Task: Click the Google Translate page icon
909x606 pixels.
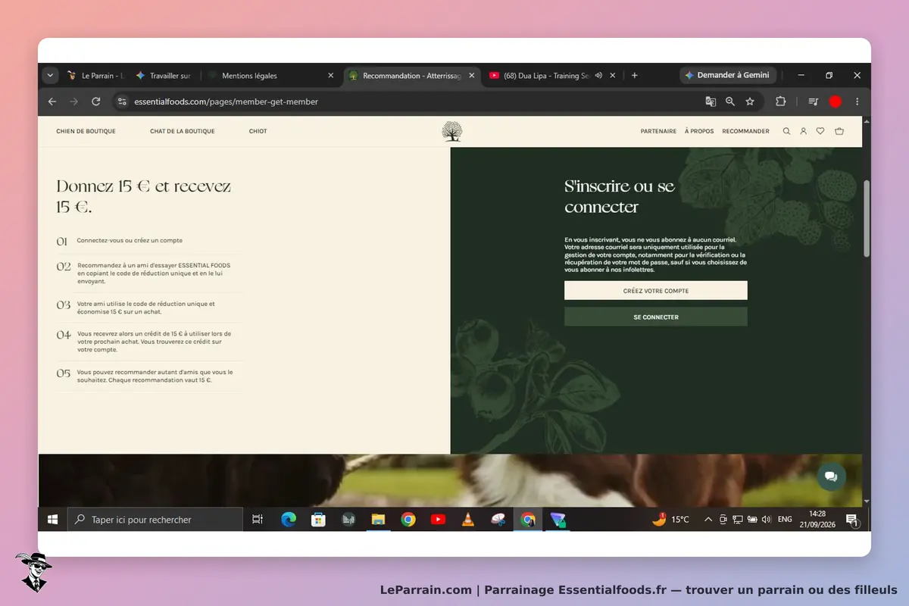Action: 711,102
